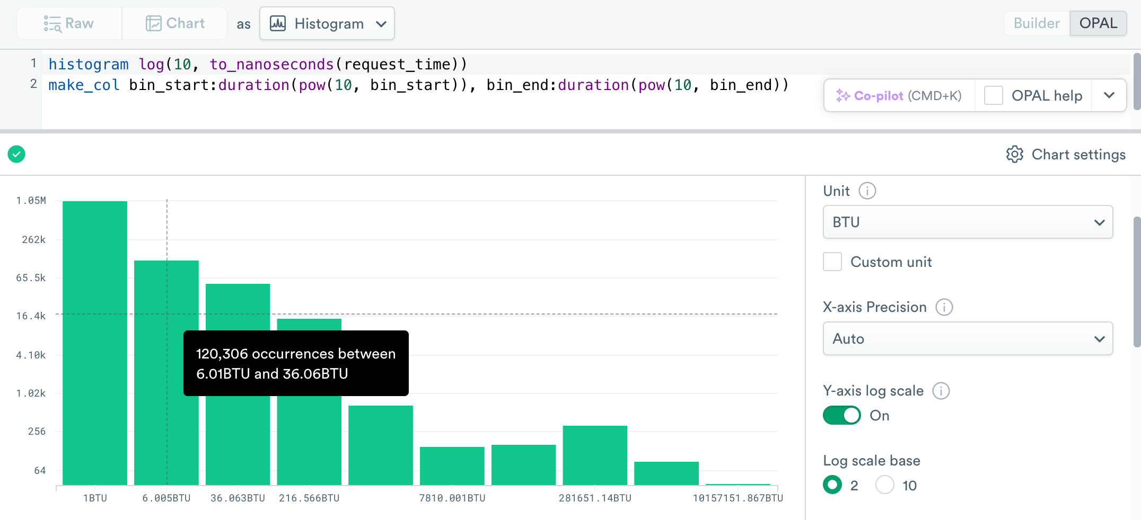Click the query editor vertical scrollbar
Viewport: 1141px width, 520px height.
coord(1137,82)
